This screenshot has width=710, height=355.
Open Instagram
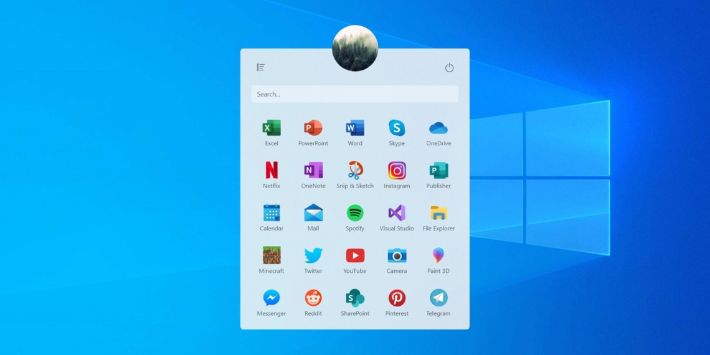pos(397,171)
